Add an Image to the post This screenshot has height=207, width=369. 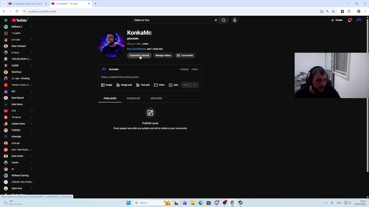click(x=107, y=85)
